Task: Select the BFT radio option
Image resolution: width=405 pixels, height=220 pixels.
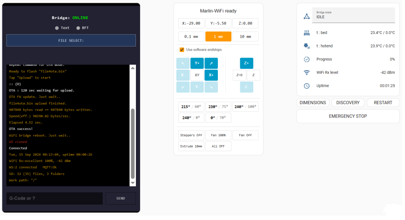Action: [78, 28]
